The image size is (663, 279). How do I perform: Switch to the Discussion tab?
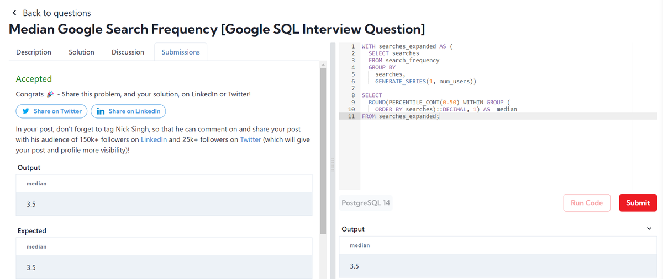[x=128, y=52]
